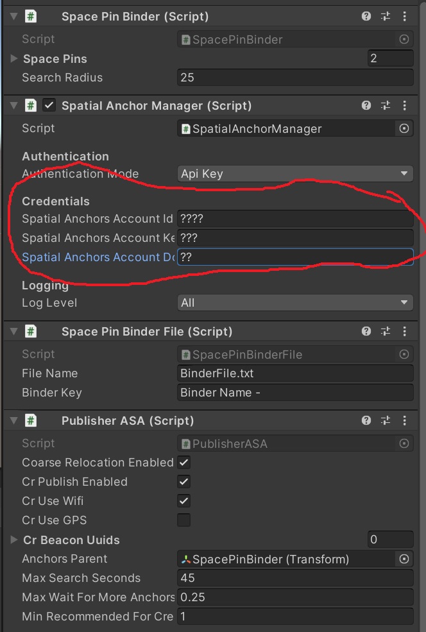Click File Name field with BinderFile.txt
This screenshot has width=426, height=632.
[295, 373]
